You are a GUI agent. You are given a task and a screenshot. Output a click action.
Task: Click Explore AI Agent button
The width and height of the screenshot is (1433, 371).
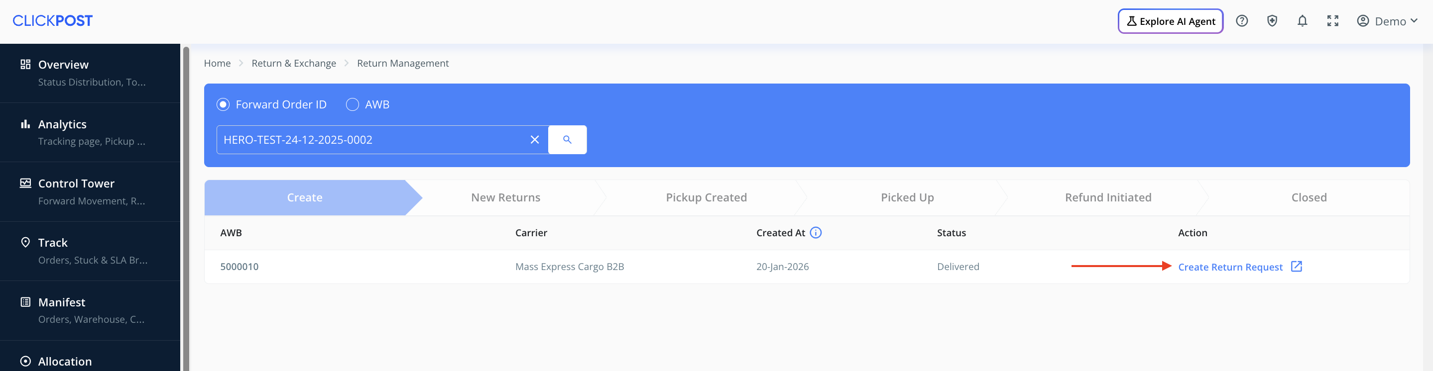pyautogui.click(x=1171, y=21)
